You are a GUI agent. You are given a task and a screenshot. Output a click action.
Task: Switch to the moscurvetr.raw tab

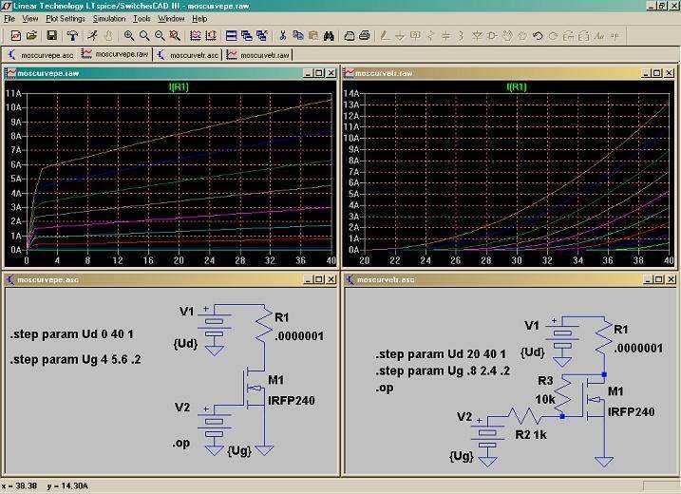pos(258,55)
